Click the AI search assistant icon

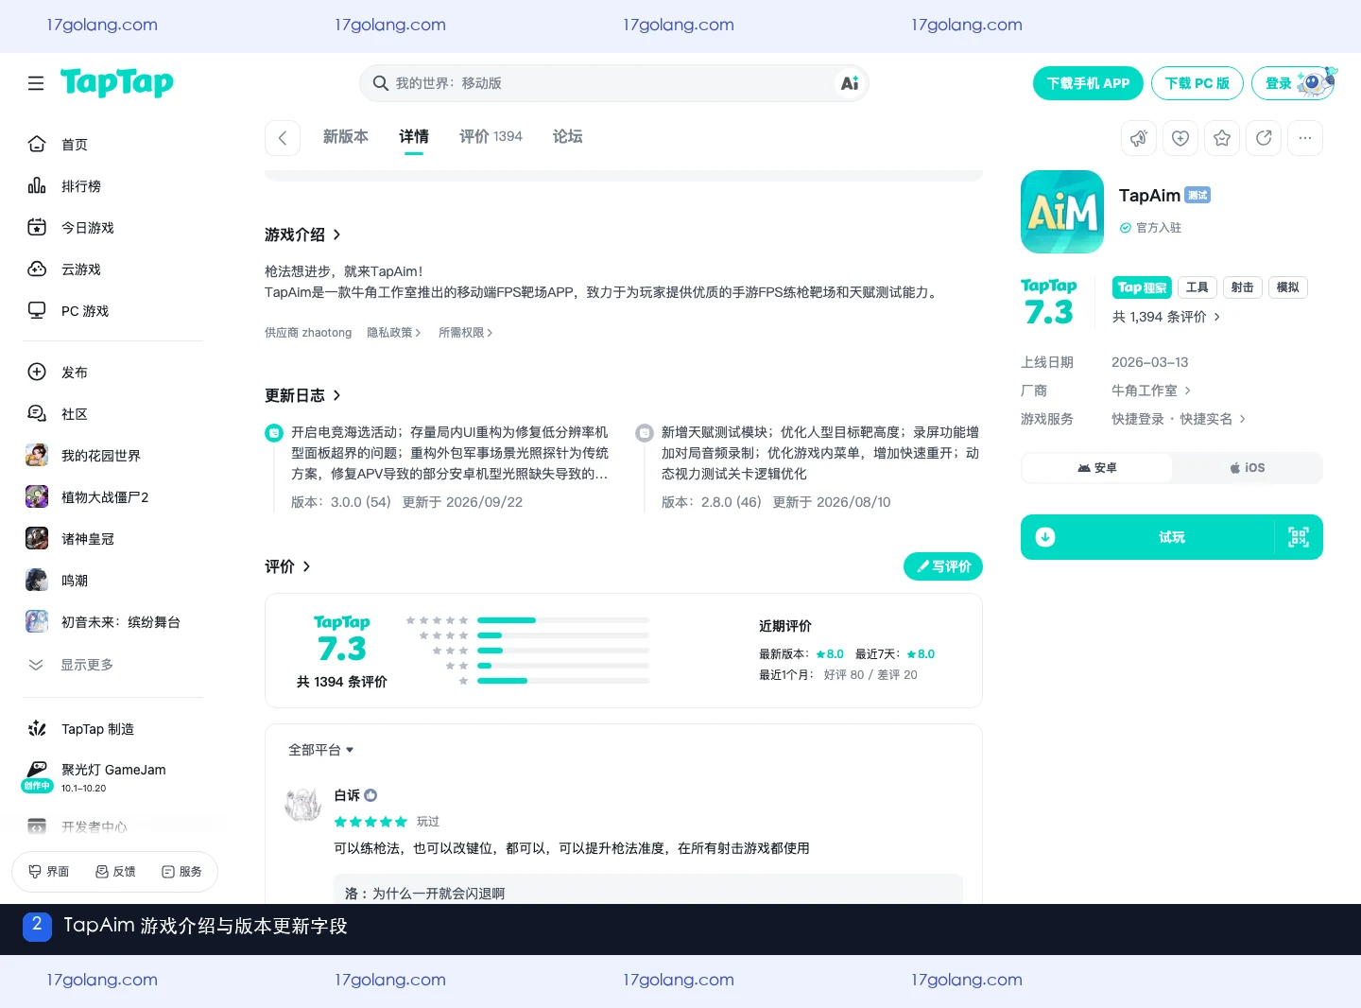click(x=850, y=83)
